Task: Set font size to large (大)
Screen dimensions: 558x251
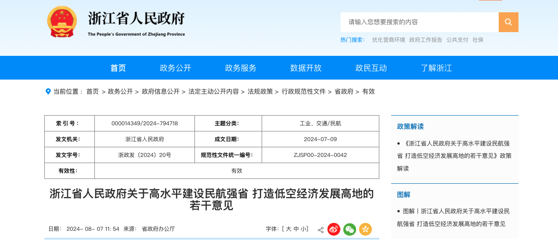Action: coord(288,229)
